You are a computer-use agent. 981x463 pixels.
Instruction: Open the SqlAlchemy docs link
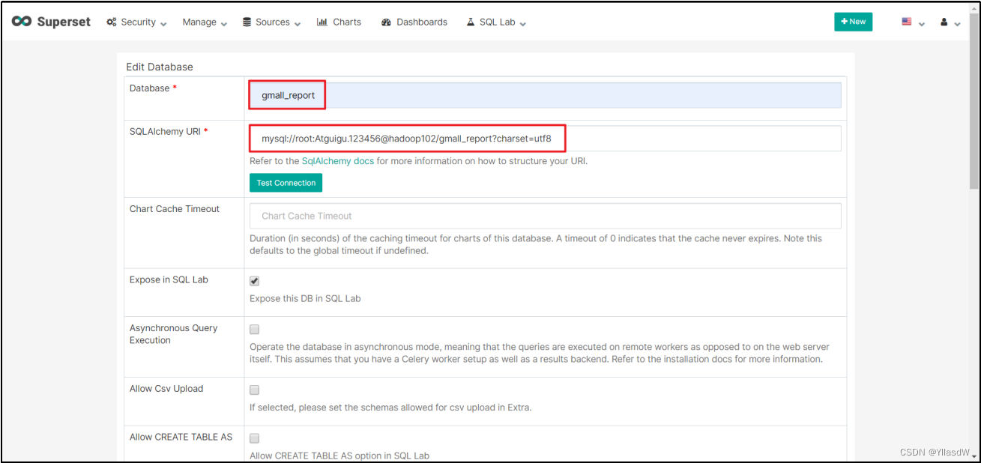[337, 161]
